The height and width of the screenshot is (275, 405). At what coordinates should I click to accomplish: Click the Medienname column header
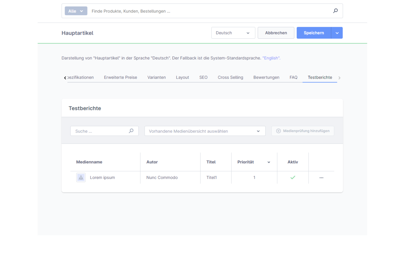[x=89, y=162]
